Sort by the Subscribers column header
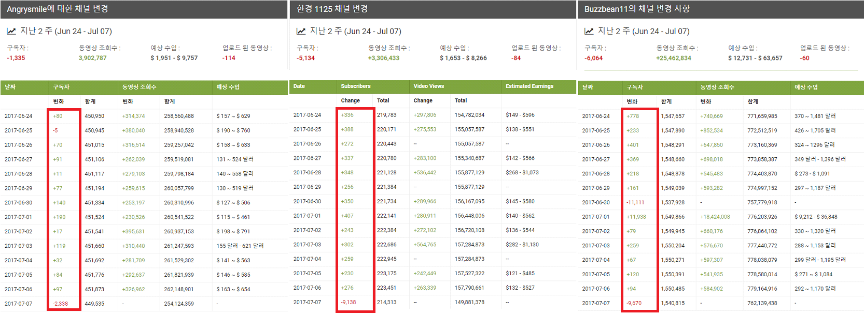The height and width of the screenshot is (314, 864). coord(356,86)
